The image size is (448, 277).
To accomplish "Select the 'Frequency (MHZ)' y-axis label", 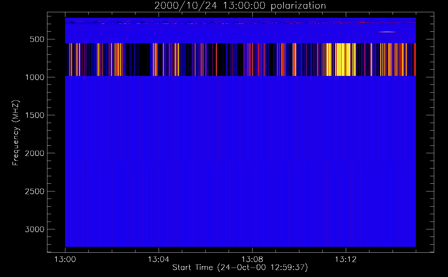I will [16, 133].
